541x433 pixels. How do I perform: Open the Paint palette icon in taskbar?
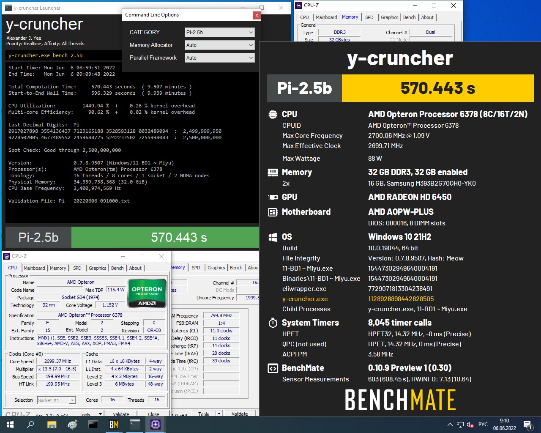72,425
